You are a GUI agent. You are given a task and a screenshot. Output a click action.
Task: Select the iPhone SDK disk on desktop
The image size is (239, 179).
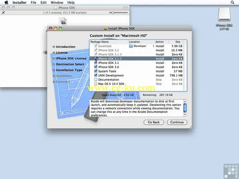[224, 14]
